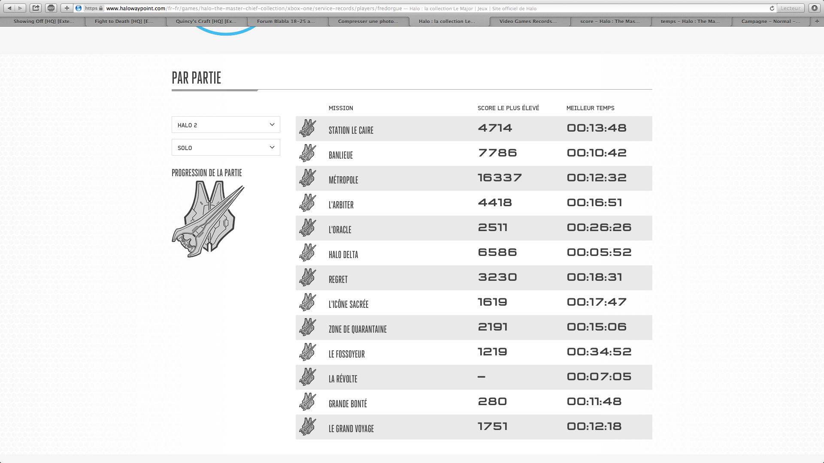Open the Halo 2 game dropdown

point(226,125)
